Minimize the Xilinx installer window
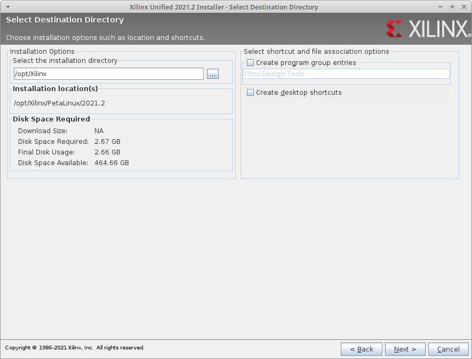472x359 pixels. [x=441, y=7]
